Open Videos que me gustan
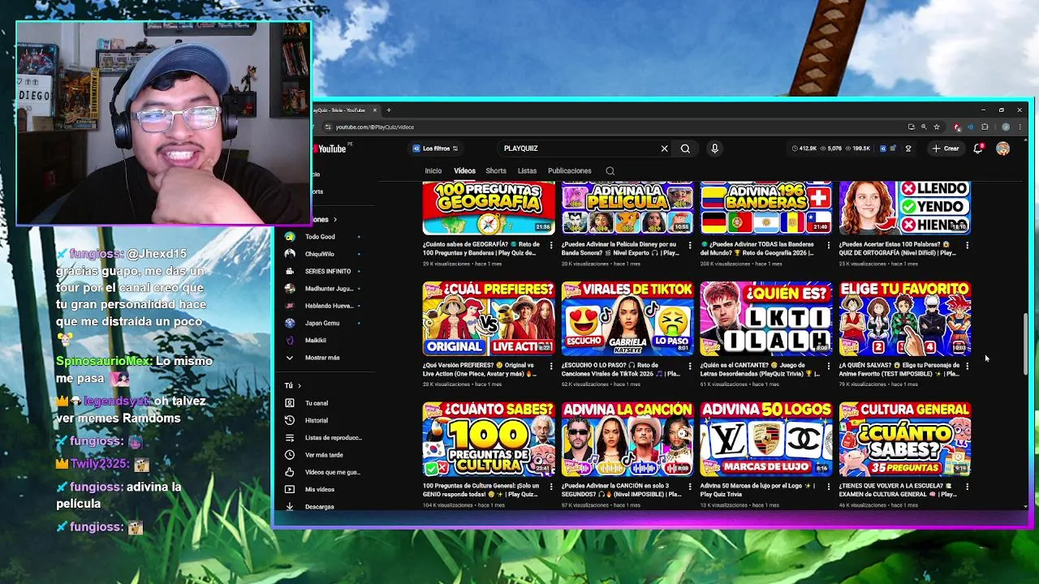This screenshot has height=584, width=1039. [x=323, y=472]
